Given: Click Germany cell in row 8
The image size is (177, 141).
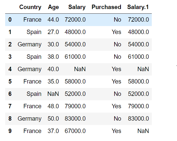Looking at the screenshot, I should [29, 119].
